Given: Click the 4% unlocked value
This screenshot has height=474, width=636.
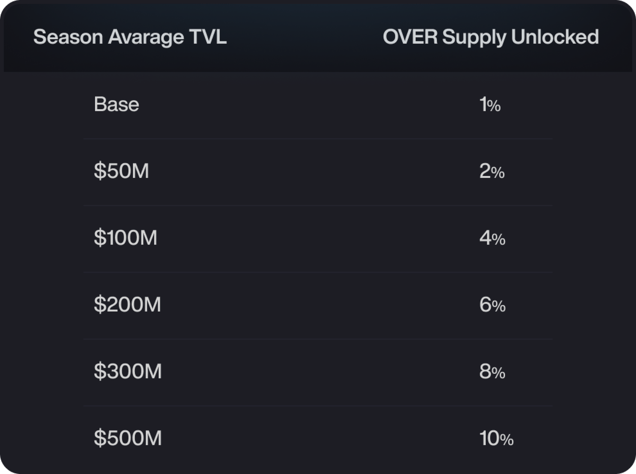Looking at the screenshot, I should (492, 238).
